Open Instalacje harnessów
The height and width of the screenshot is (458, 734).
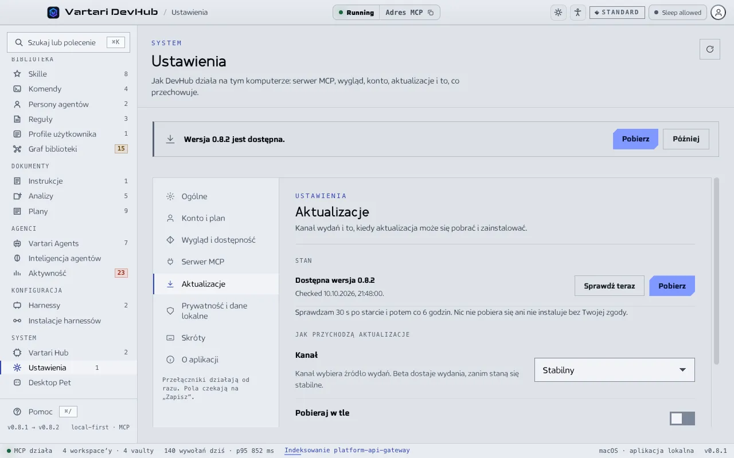[x=69, y=321]
